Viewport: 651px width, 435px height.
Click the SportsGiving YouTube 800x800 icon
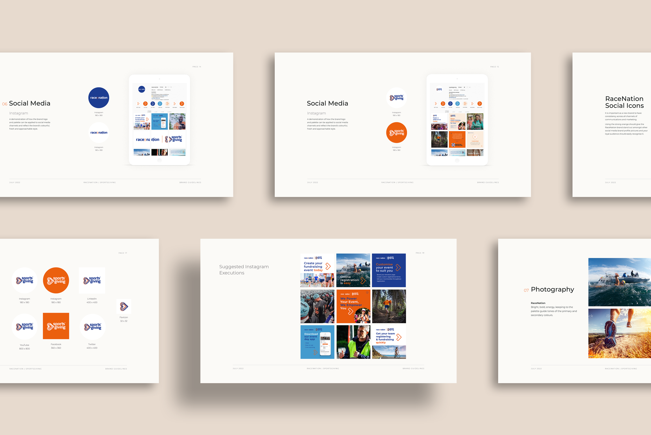point(24,326)
